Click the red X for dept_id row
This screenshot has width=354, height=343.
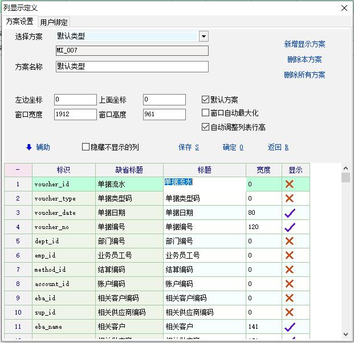click(x=290, y=241)
